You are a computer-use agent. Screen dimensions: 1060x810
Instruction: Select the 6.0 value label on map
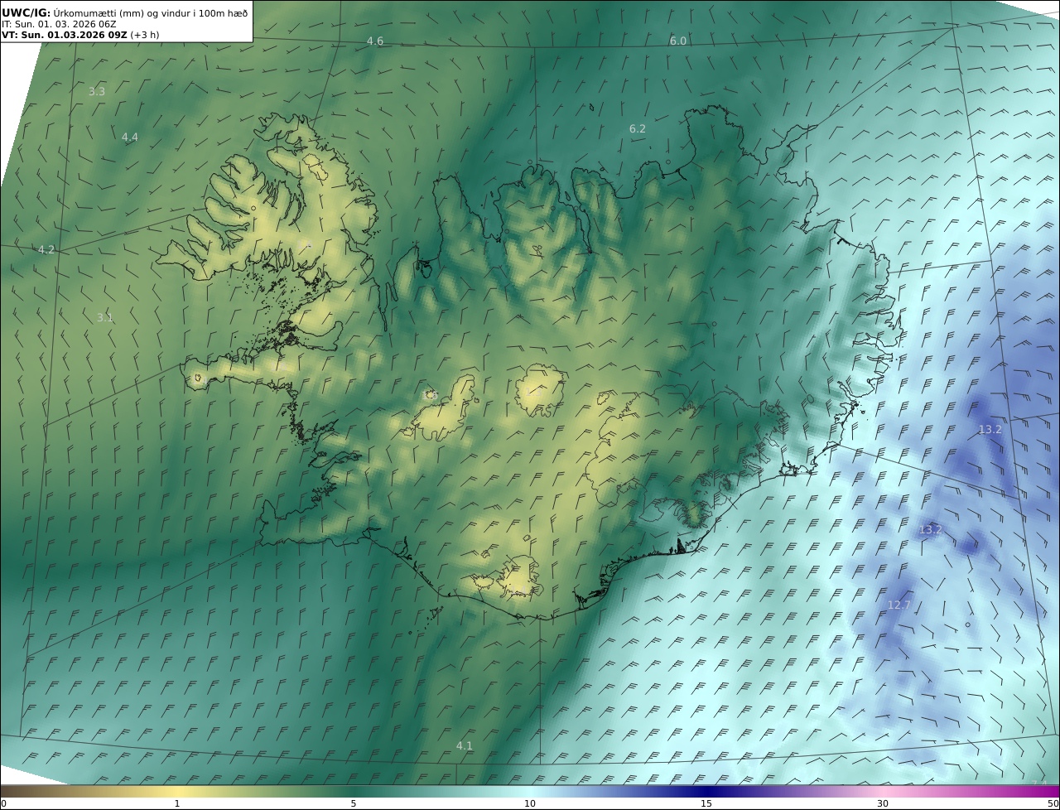pyautogui.click(x=678, y=41)
